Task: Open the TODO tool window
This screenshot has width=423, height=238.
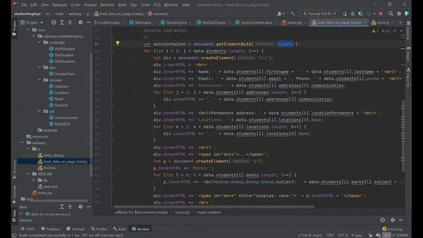Action: point(28,229)
